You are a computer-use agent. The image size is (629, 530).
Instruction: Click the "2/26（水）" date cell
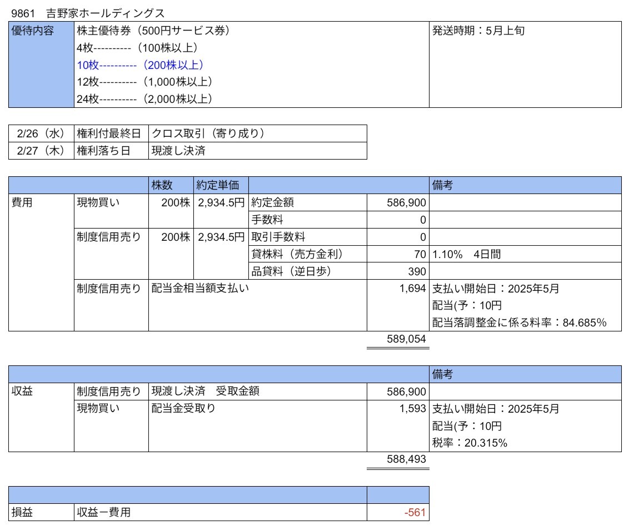[x=41, y=133]
